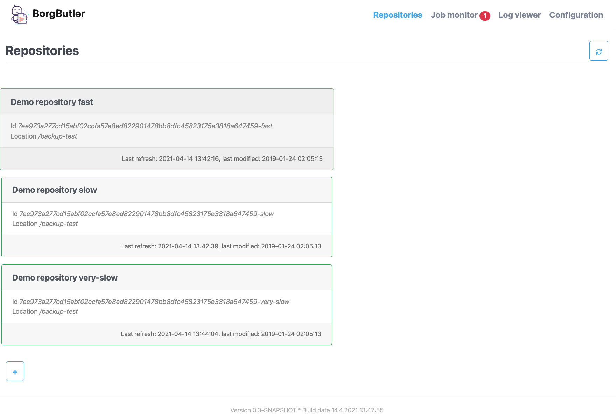
Task: Open the Job monitor tab
Action: [x=454, y=15]
